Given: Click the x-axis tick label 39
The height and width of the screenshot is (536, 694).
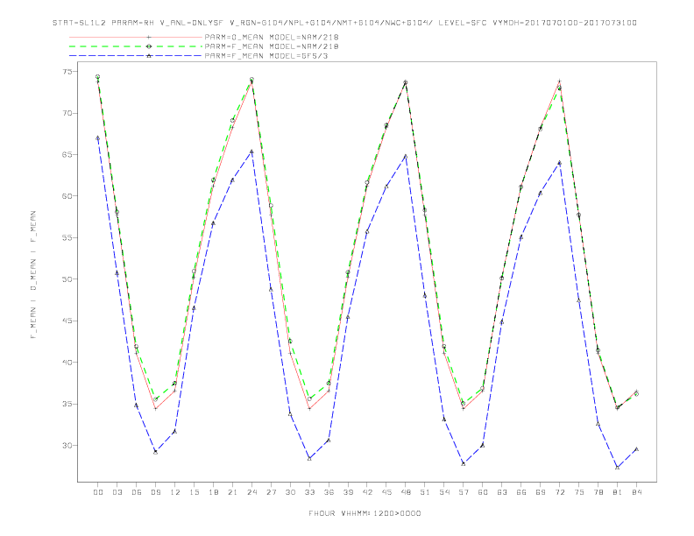Looking at the screenshot, I should click(x=348, y=492).
